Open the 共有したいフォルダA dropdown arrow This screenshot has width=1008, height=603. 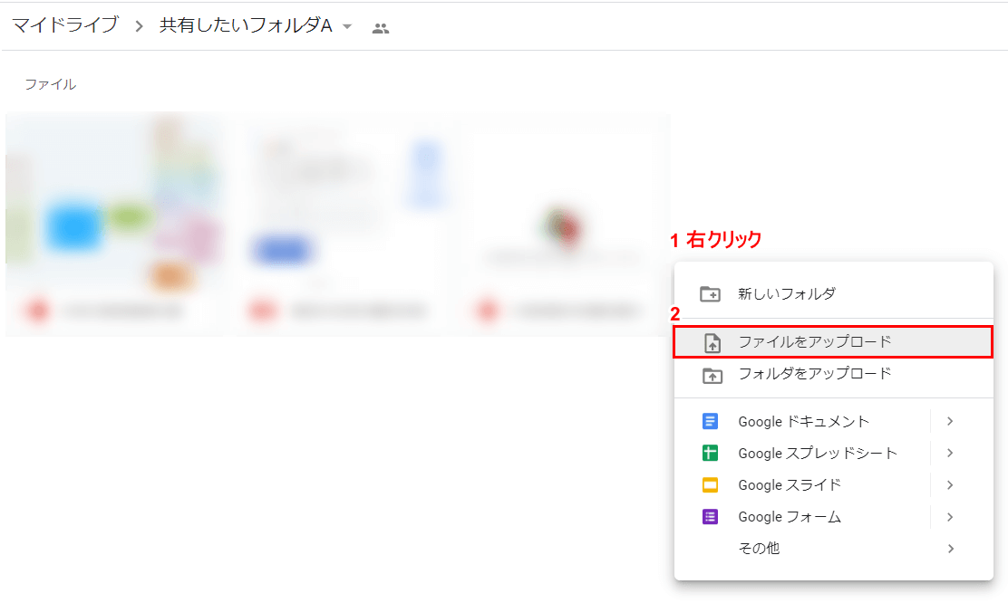[347, 27]
